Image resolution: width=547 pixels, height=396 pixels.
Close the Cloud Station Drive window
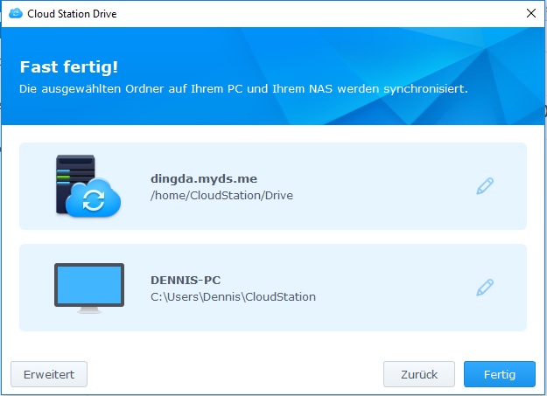pyautogui.click(x=531, y=13)
